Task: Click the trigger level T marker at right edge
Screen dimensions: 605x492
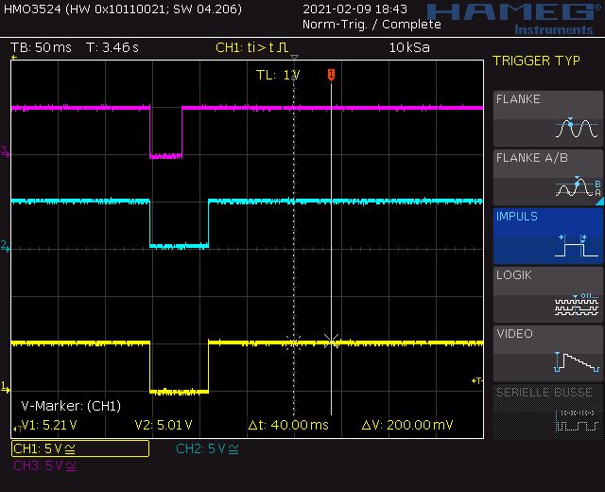Action: pyautogui.click(x=476, y=380)
